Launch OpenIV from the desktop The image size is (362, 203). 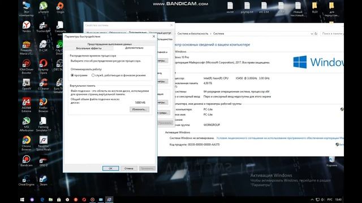click(27, 84)
